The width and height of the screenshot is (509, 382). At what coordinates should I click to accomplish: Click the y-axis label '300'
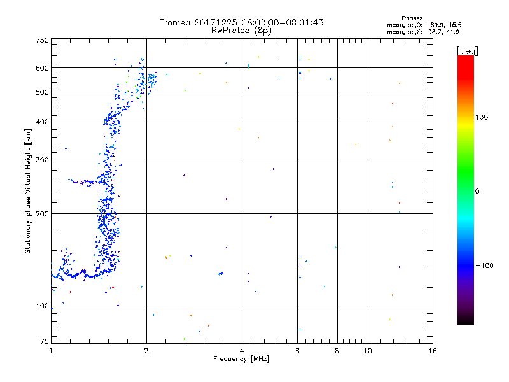pyautogui.click(x=42, y=160)
